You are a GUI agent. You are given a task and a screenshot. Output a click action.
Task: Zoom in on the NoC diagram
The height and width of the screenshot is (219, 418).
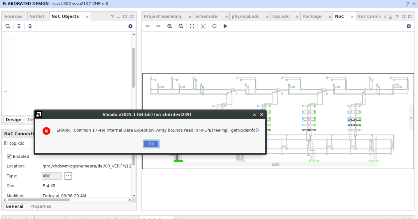point(169,26)
